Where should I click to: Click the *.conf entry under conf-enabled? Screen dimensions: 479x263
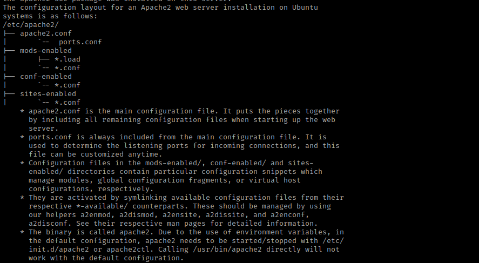[68, 85]
